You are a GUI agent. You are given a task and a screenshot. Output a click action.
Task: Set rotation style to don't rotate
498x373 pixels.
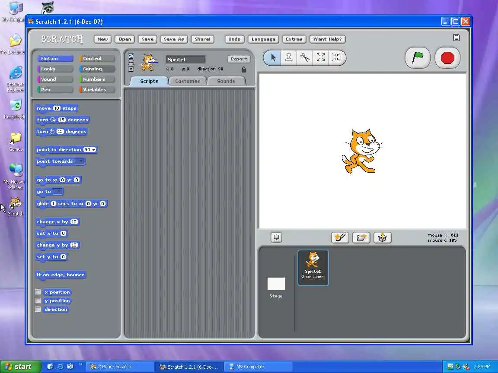pos(131,69)
